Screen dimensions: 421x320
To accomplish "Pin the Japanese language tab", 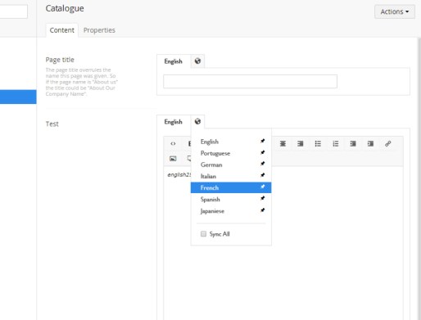I will (x=262, y=210).
